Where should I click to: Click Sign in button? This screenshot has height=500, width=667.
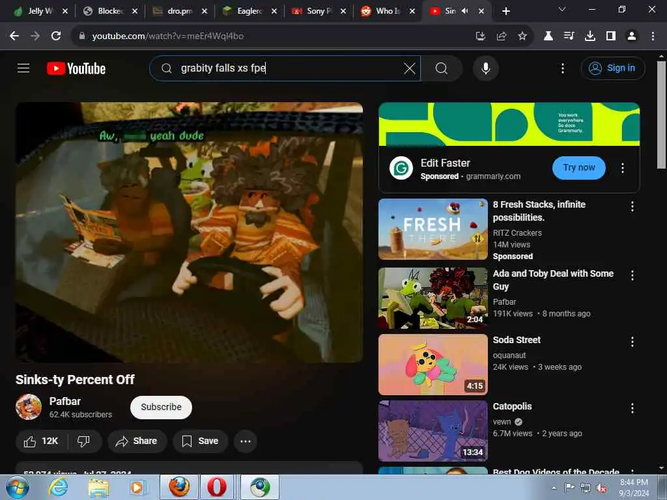tap(612, 68)
